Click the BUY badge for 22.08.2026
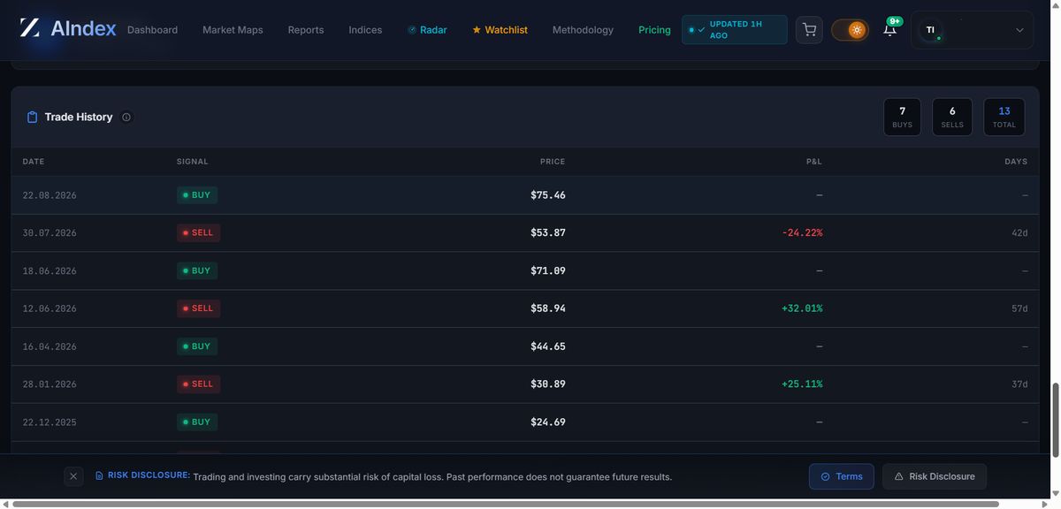The height and width of the screenshot is (509, 1061). [197, 195]
